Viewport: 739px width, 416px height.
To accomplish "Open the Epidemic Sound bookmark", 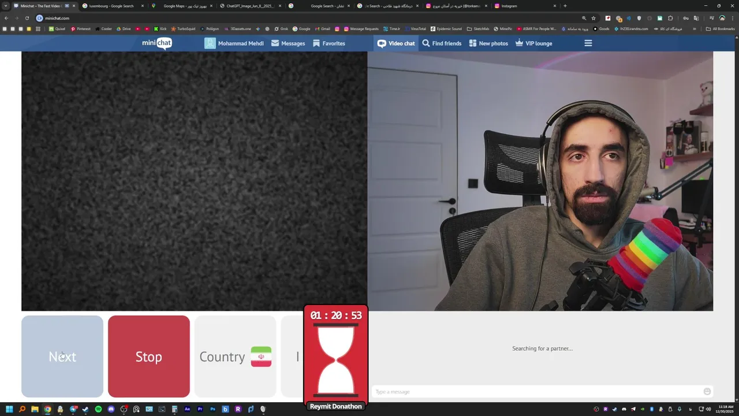I will (x=446, y=29).
